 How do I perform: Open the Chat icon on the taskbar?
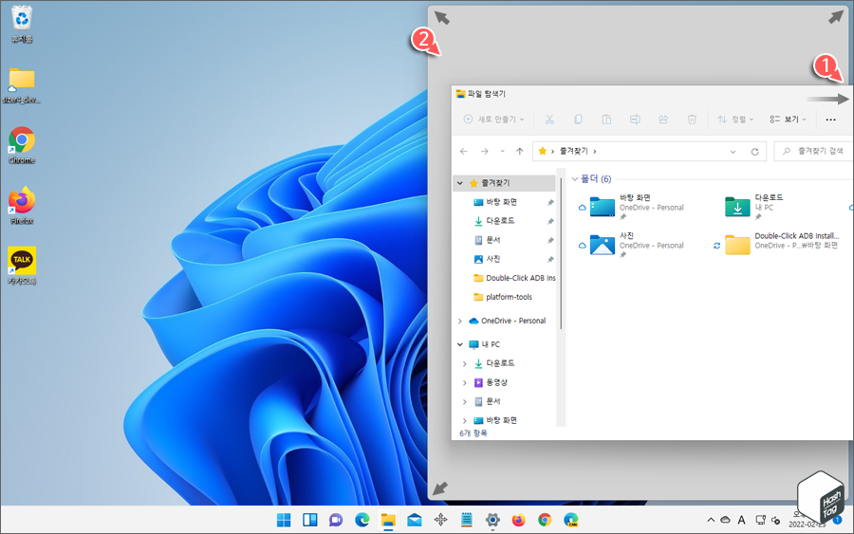point(336,521)
